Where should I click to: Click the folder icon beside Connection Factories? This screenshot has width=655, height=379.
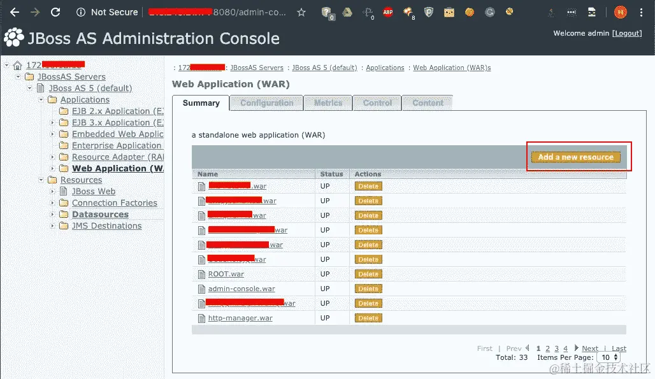tap(64, 203)
